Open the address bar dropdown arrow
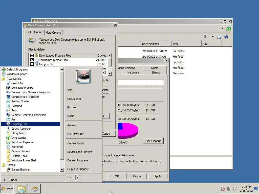 223,29
